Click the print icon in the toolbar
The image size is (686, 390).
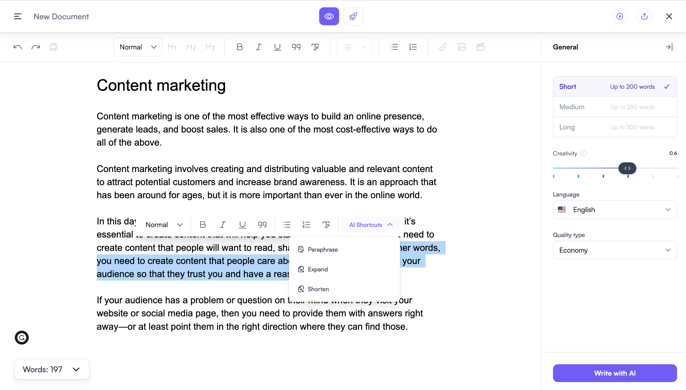[x=53, y=47]
